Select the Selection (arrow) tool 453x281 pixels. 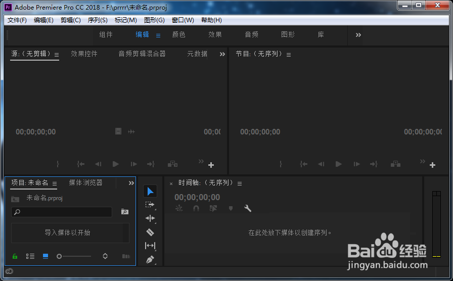[x=150, y=191]
